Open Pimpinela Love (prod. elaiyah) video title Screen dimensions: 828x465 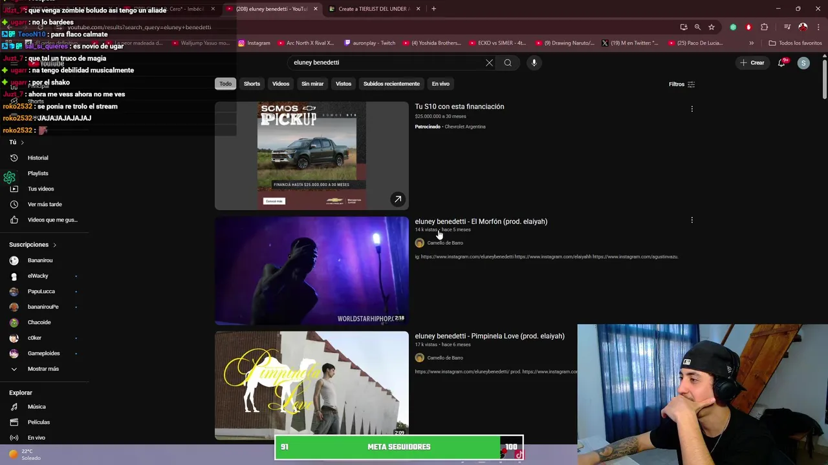coord(490,336)
